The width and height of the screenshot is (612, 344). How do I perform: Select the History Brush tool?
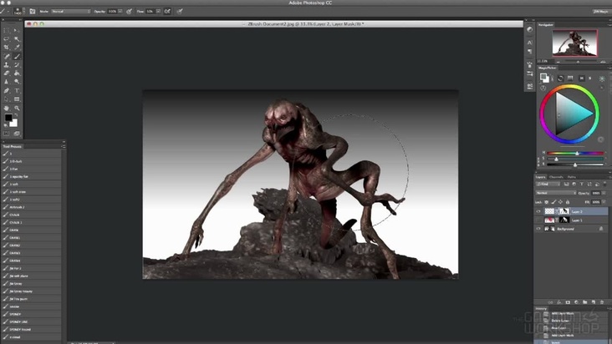(x=17, y=65)
